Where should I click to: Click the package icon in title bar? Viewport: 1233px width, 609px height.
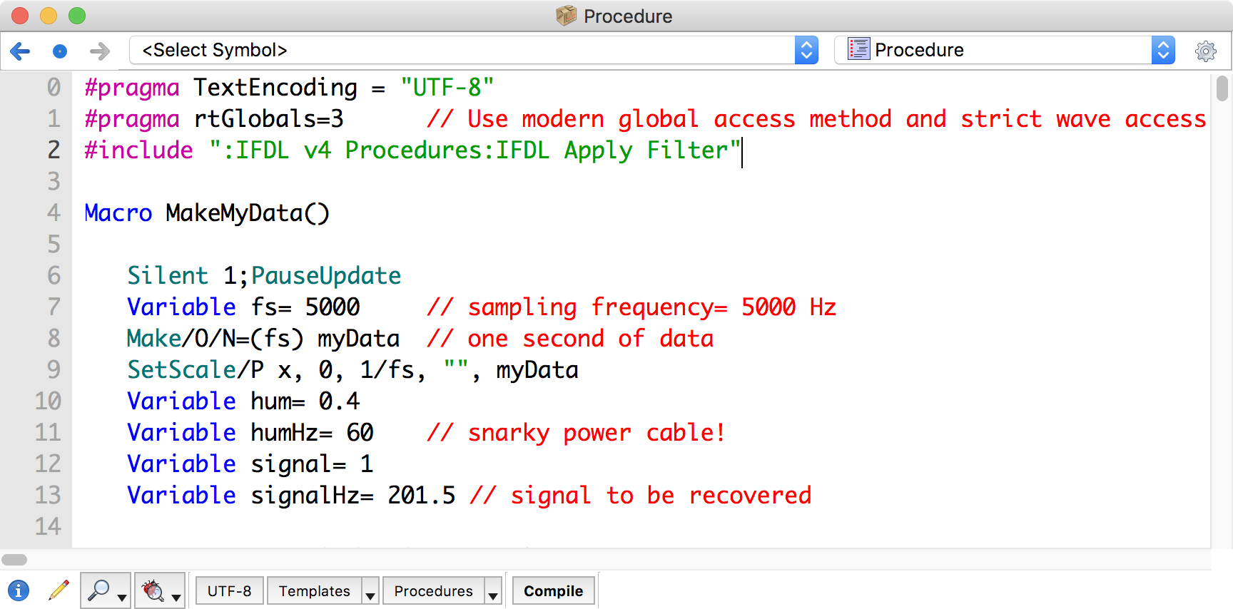tap(566, 16)
